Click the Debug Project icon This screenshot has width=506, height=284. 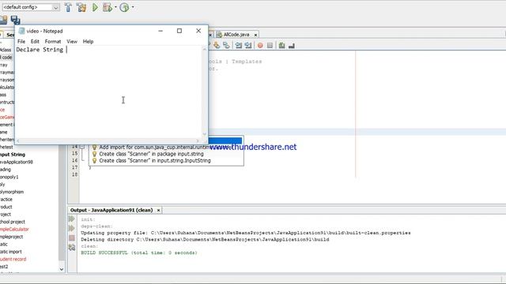(108, 7)
